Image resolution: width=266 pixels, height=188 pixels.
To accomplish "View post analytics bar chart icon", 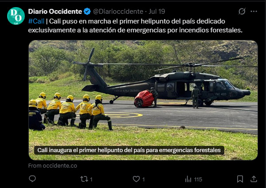I will pos(188,179).
